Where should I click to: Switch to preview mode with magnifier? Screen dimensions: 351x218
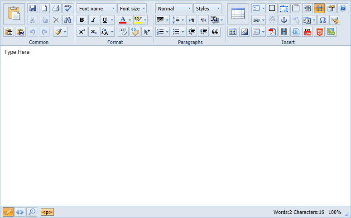pyautogui.click(x=32, y=212)
